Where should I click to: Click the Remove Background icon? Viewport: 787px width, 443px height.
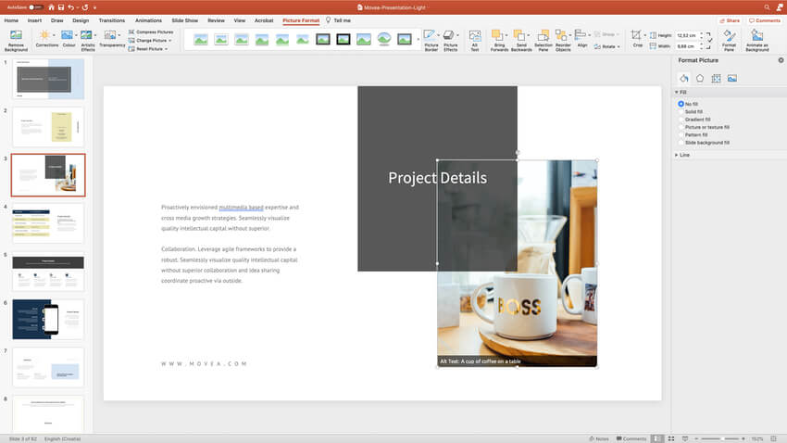coord(16,39)
